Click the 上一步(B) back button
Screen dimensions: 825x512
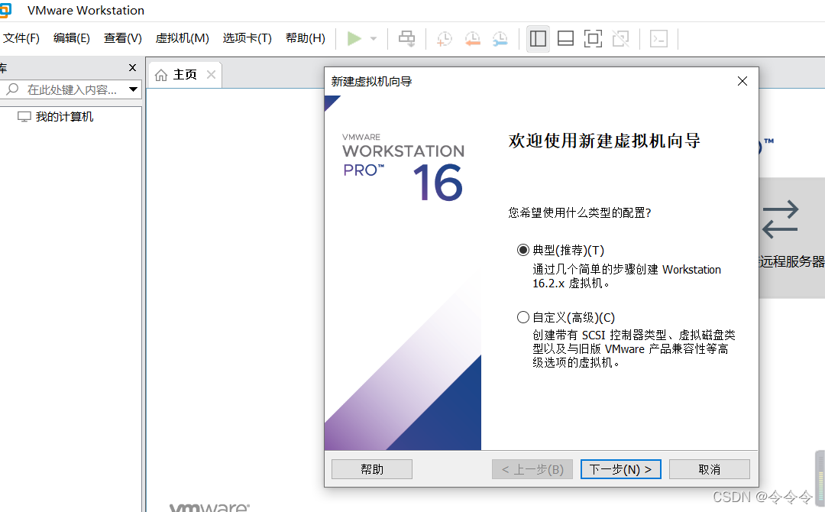point(532,469)
